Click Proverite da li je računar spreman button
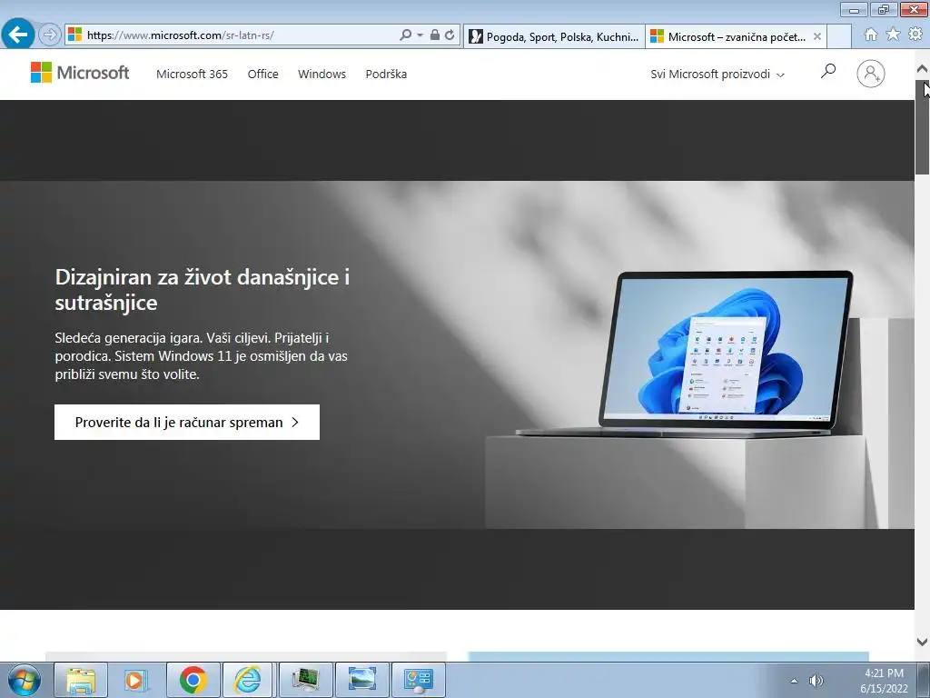This screenshot has height=698, width=930. [187, 422]
